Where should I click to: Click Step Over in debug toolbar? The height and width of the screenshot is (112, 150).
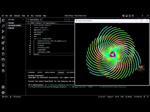pyautogui.click(x=72, y=20)
